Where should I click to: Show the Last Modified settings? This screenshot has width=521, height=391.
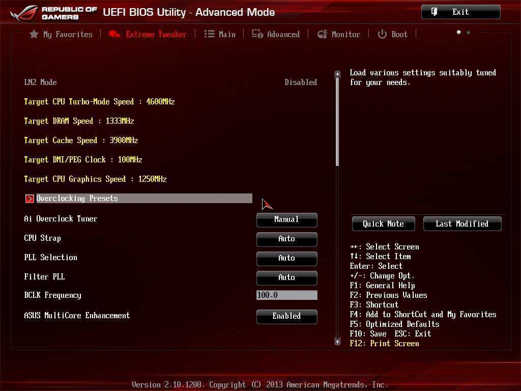pyautogui.click(x=462, y=224)
